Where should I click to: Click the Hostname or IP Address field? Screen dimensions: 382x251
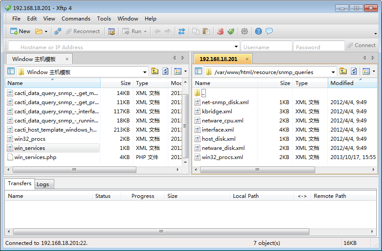click(124, 46)
